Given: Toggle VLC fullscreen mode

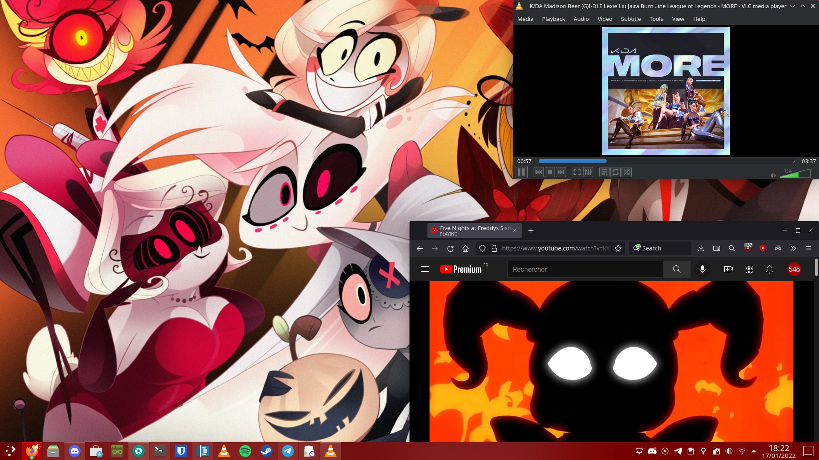Looking at the screenshot, I should coord(577,172).
